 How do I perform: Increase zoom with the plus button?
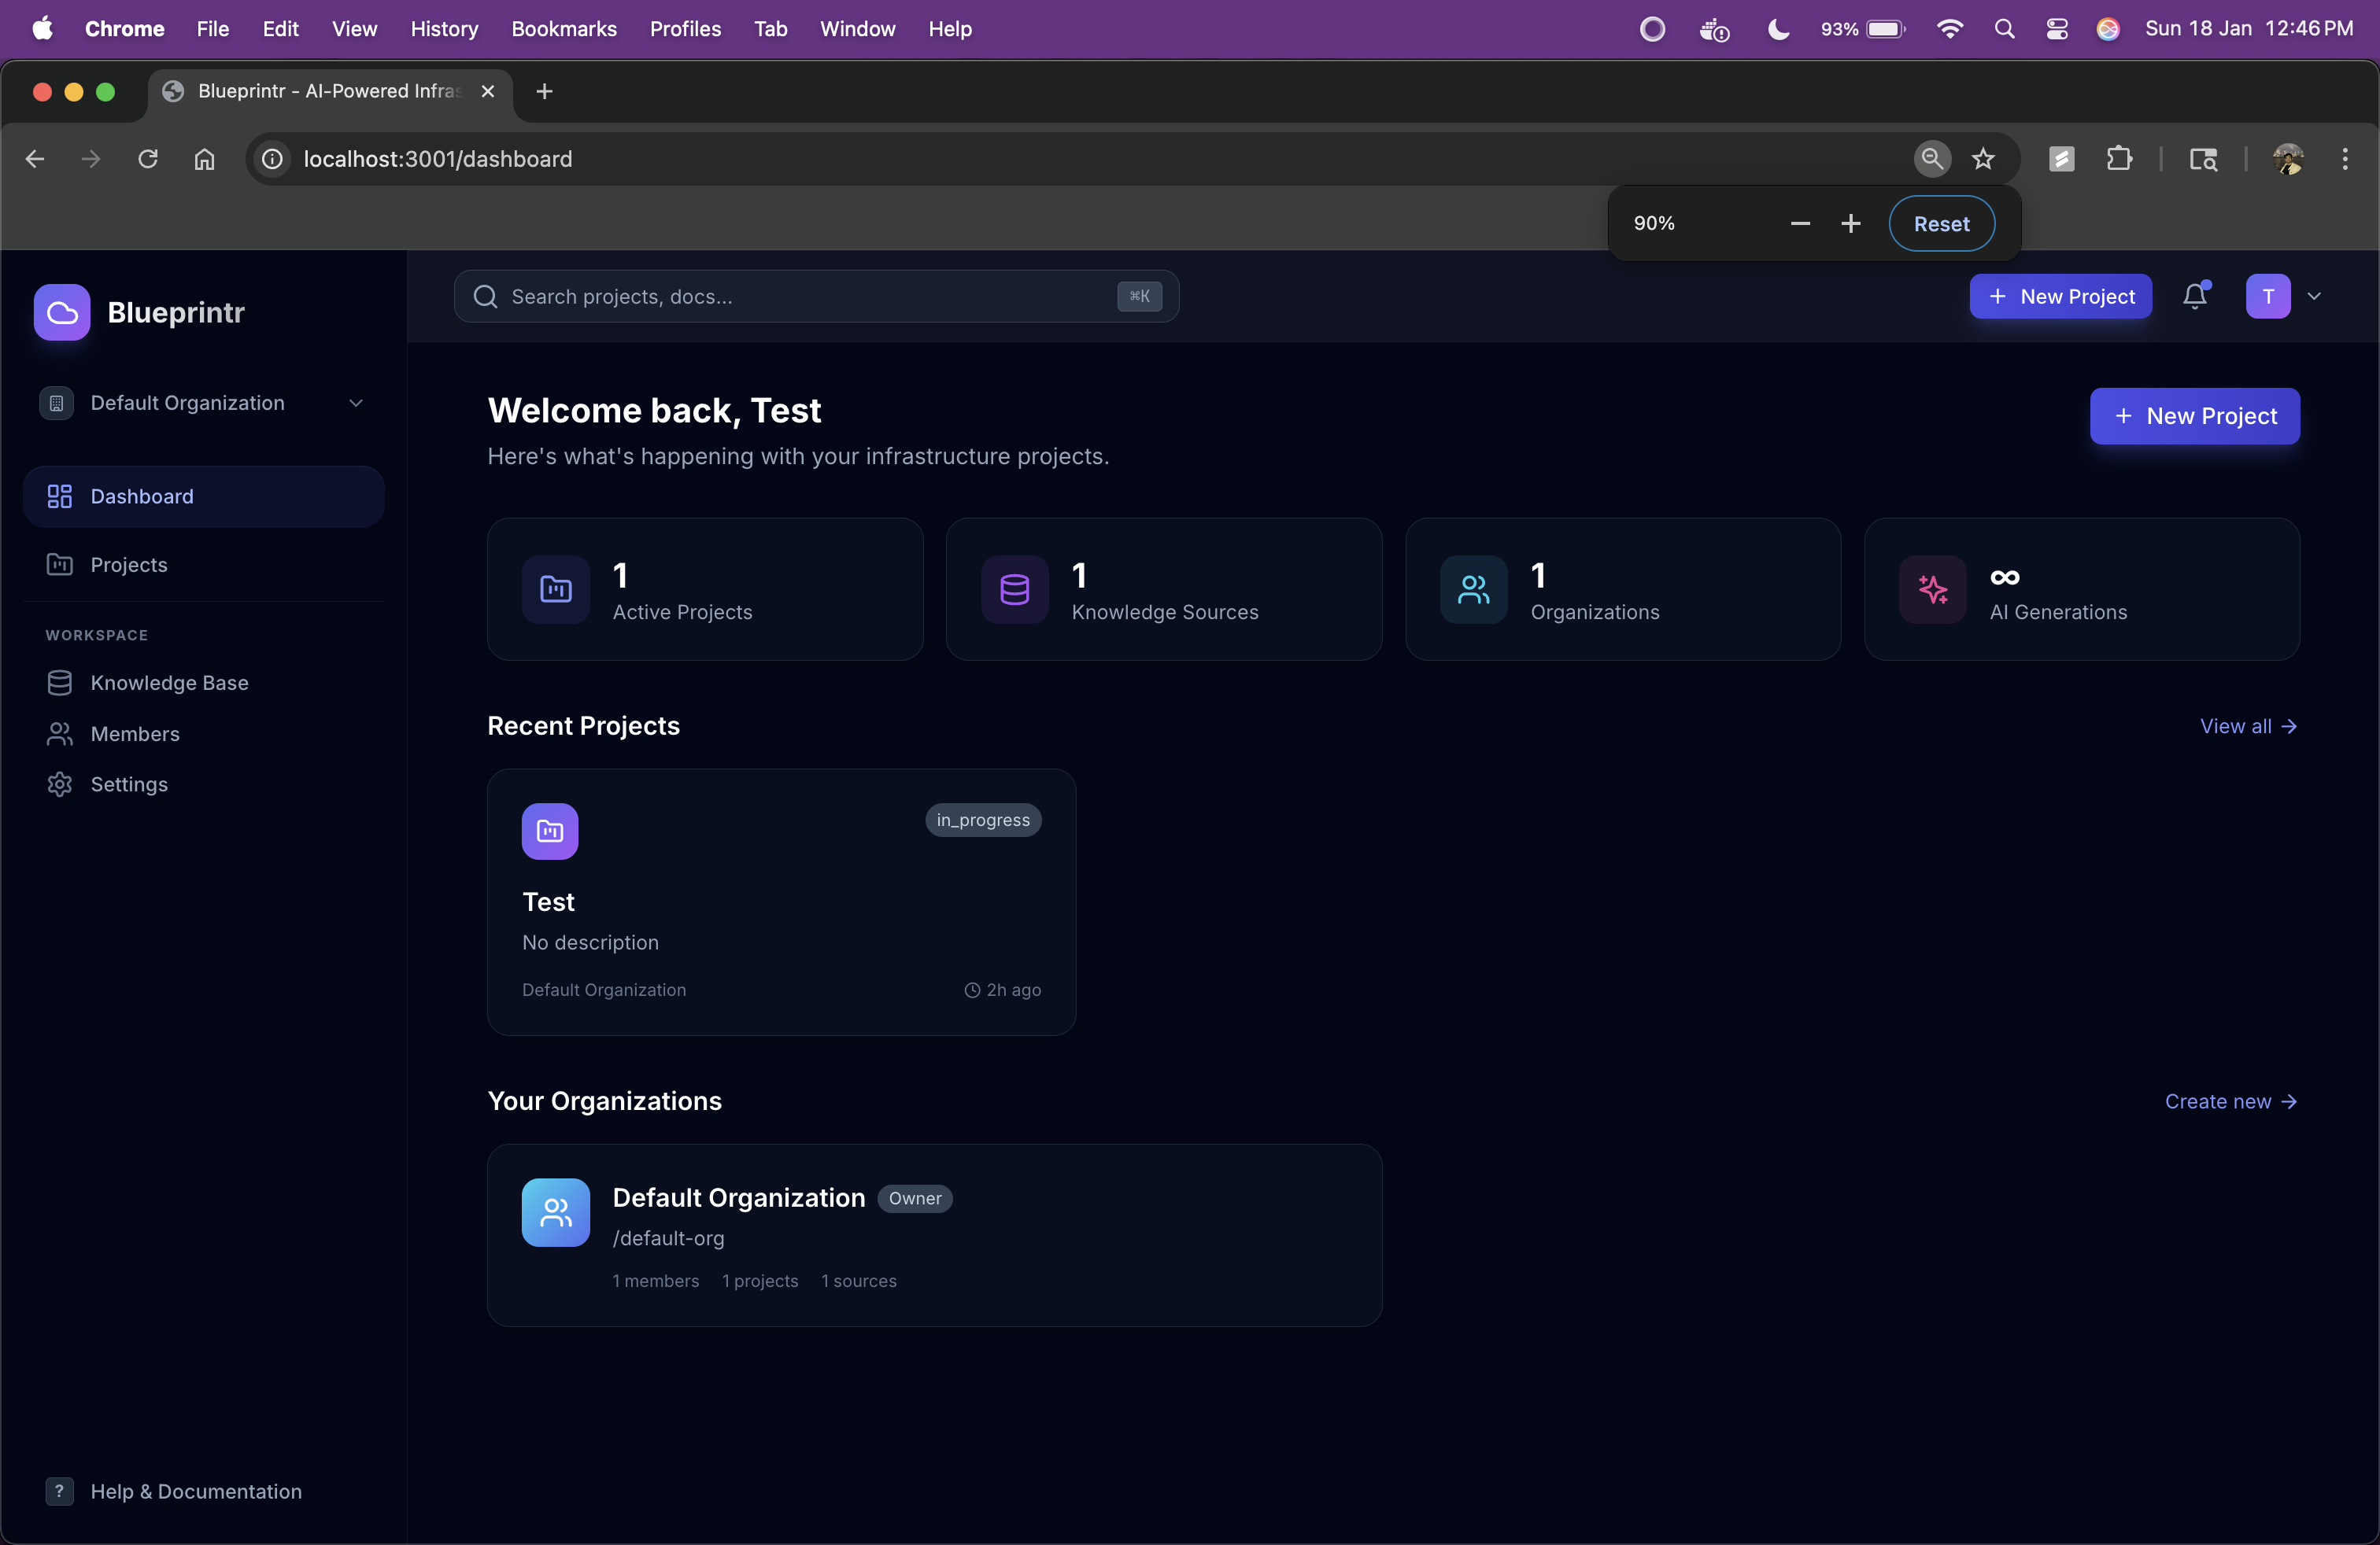click(1850, 224)
